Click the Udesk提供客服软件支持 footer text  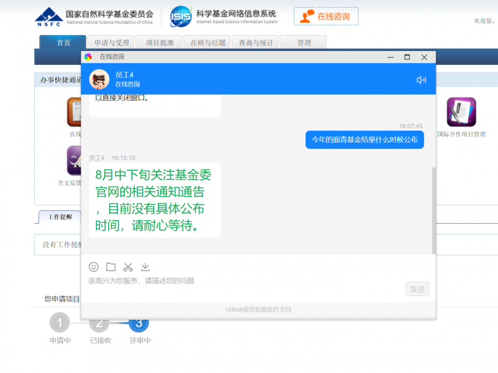[258, 309]
